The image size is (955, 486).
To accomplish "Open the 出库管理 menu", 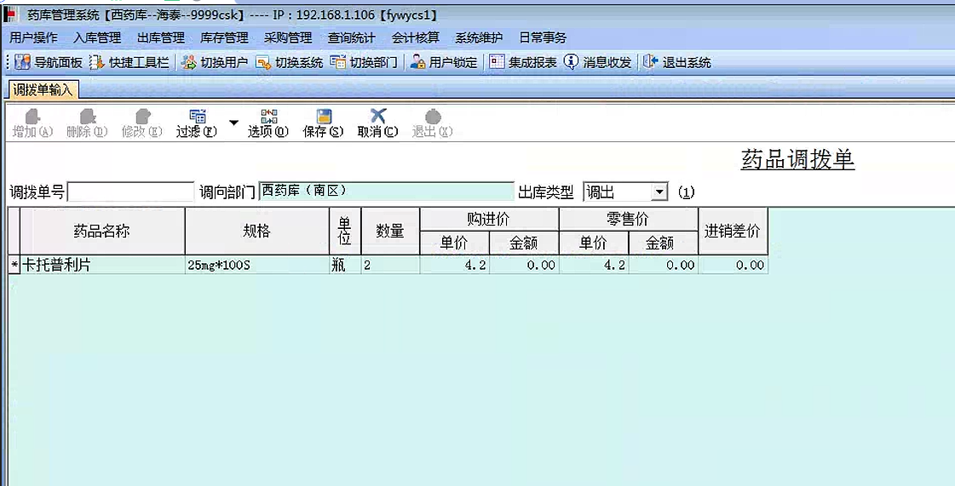I will (161, 37).
